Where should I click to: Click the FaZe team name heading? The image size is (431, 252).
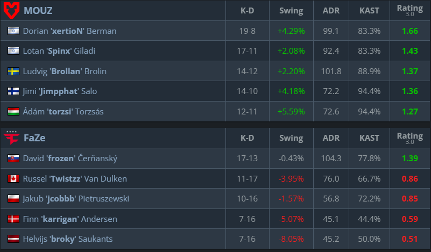click(x=34, y=138)
